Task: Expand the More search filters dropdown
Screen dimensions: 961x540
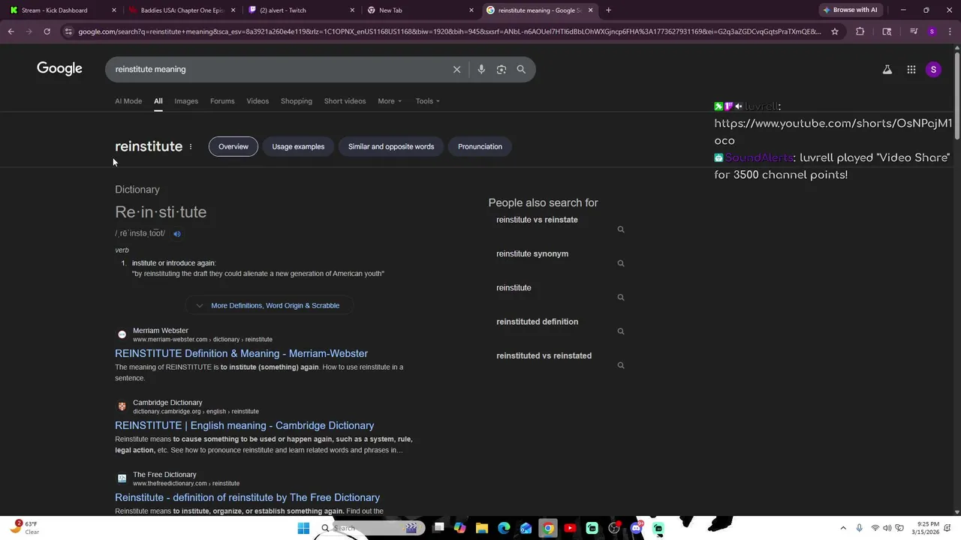Action: pos(390,101)
